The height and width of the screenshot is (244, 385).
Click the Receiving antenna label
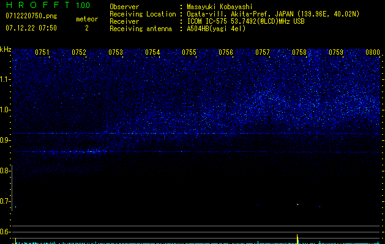coord(141,29)
